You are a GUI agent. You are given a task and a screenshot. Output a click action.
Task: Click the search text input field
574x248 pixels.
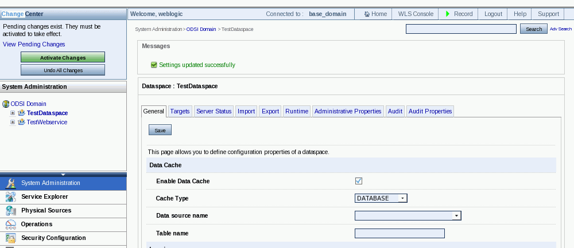click(x=461, y=29)
